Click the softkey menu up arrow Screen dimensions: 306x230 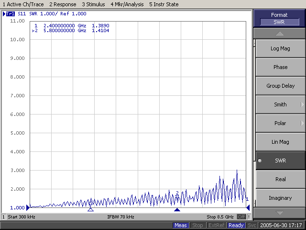(279, 34)
